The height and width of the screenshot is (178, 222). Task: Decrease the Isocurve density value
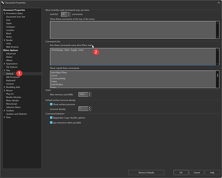(89, 110)
